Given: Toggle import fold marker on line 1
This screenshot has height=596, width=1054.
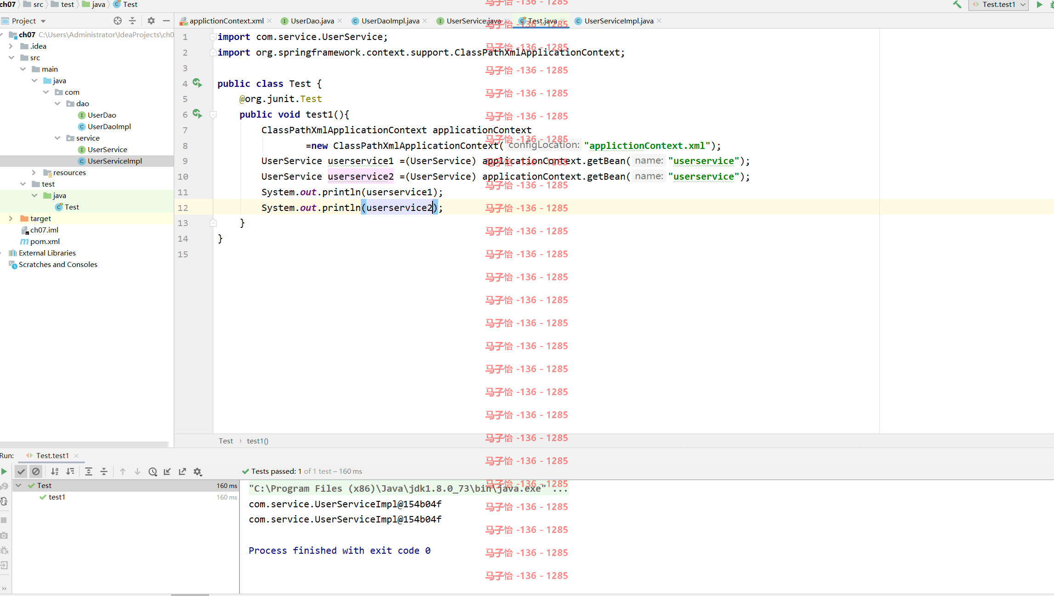Looking at the screenshot, I should pyautogui.click(x=213, y=37).
